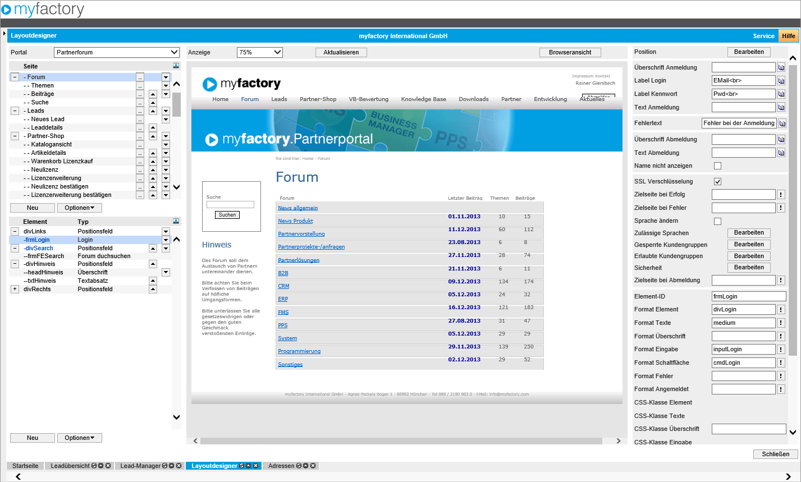Click the preview horizontal scrollbar right arrow
Screen dimensions: 801x482
(618, 441)
